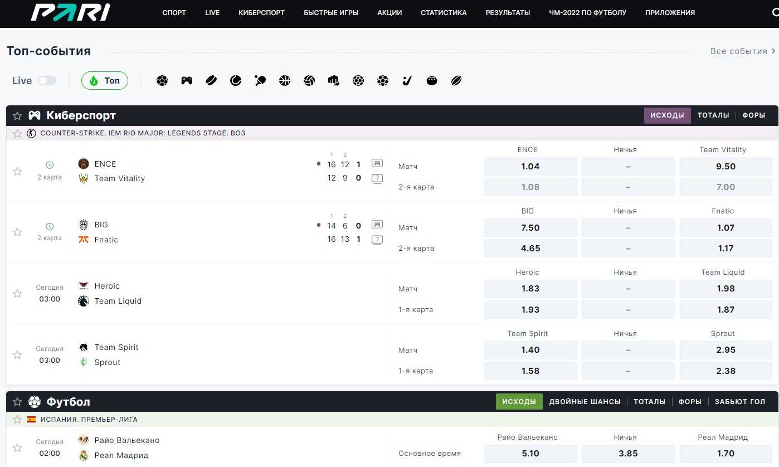Filter by basketball icon
The height and width of the screenshot is (467, 779).
click(x=285, y=81)
